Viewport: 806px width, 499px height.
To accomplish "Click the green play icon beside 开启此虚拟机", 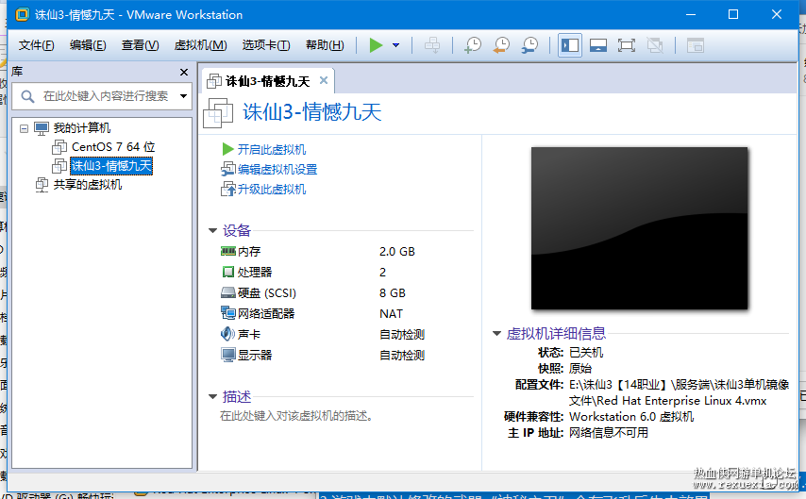I will pyautogui.click(x=227, y=150).
